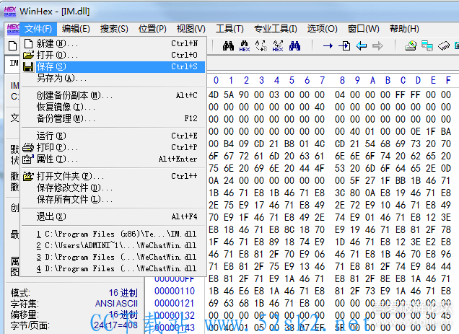459x334 pixels.
Task: Select 创建备份副本(M)... entry
Action: click(113, 95)
